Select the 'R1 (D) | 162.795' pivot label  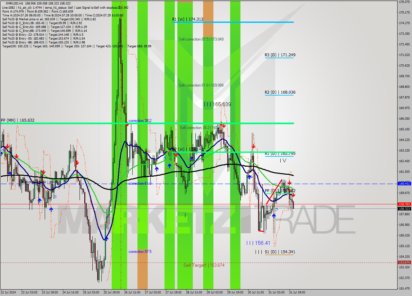coord(280,153)
